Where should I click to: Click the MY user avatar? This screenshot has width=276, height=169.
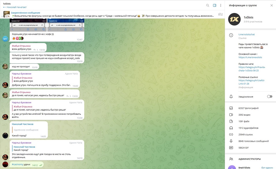click(x=5, y=39)
